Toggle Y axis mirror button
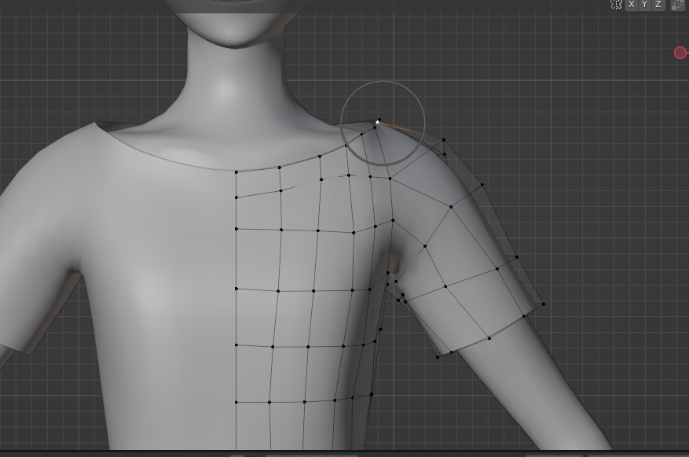The width and height of the screenshot is (689, 457). click(645, 5)
